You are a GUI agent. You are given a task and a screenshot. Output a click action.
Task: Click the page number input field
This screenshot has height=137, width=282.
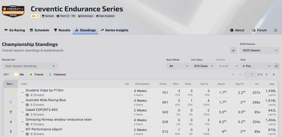(250, 75)
